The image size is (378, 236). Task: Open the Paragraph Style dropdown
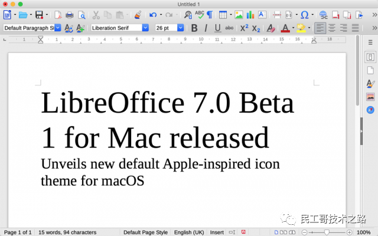pos(58,28)
